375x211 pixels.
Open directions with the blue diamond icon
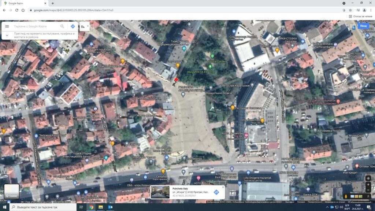click(73, 26)
